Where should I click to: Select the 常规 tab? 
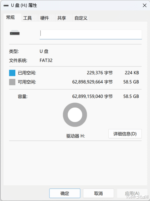point(10,18)
